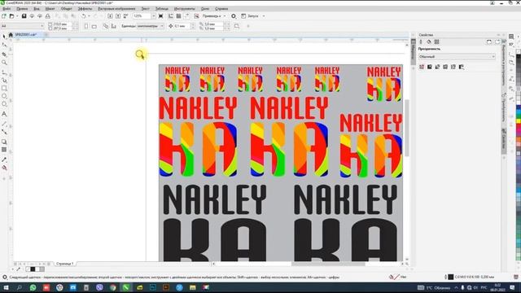Click the Open file icon
Image resolution: width=521 pixels, height=293 pixels.
[11, 16]
